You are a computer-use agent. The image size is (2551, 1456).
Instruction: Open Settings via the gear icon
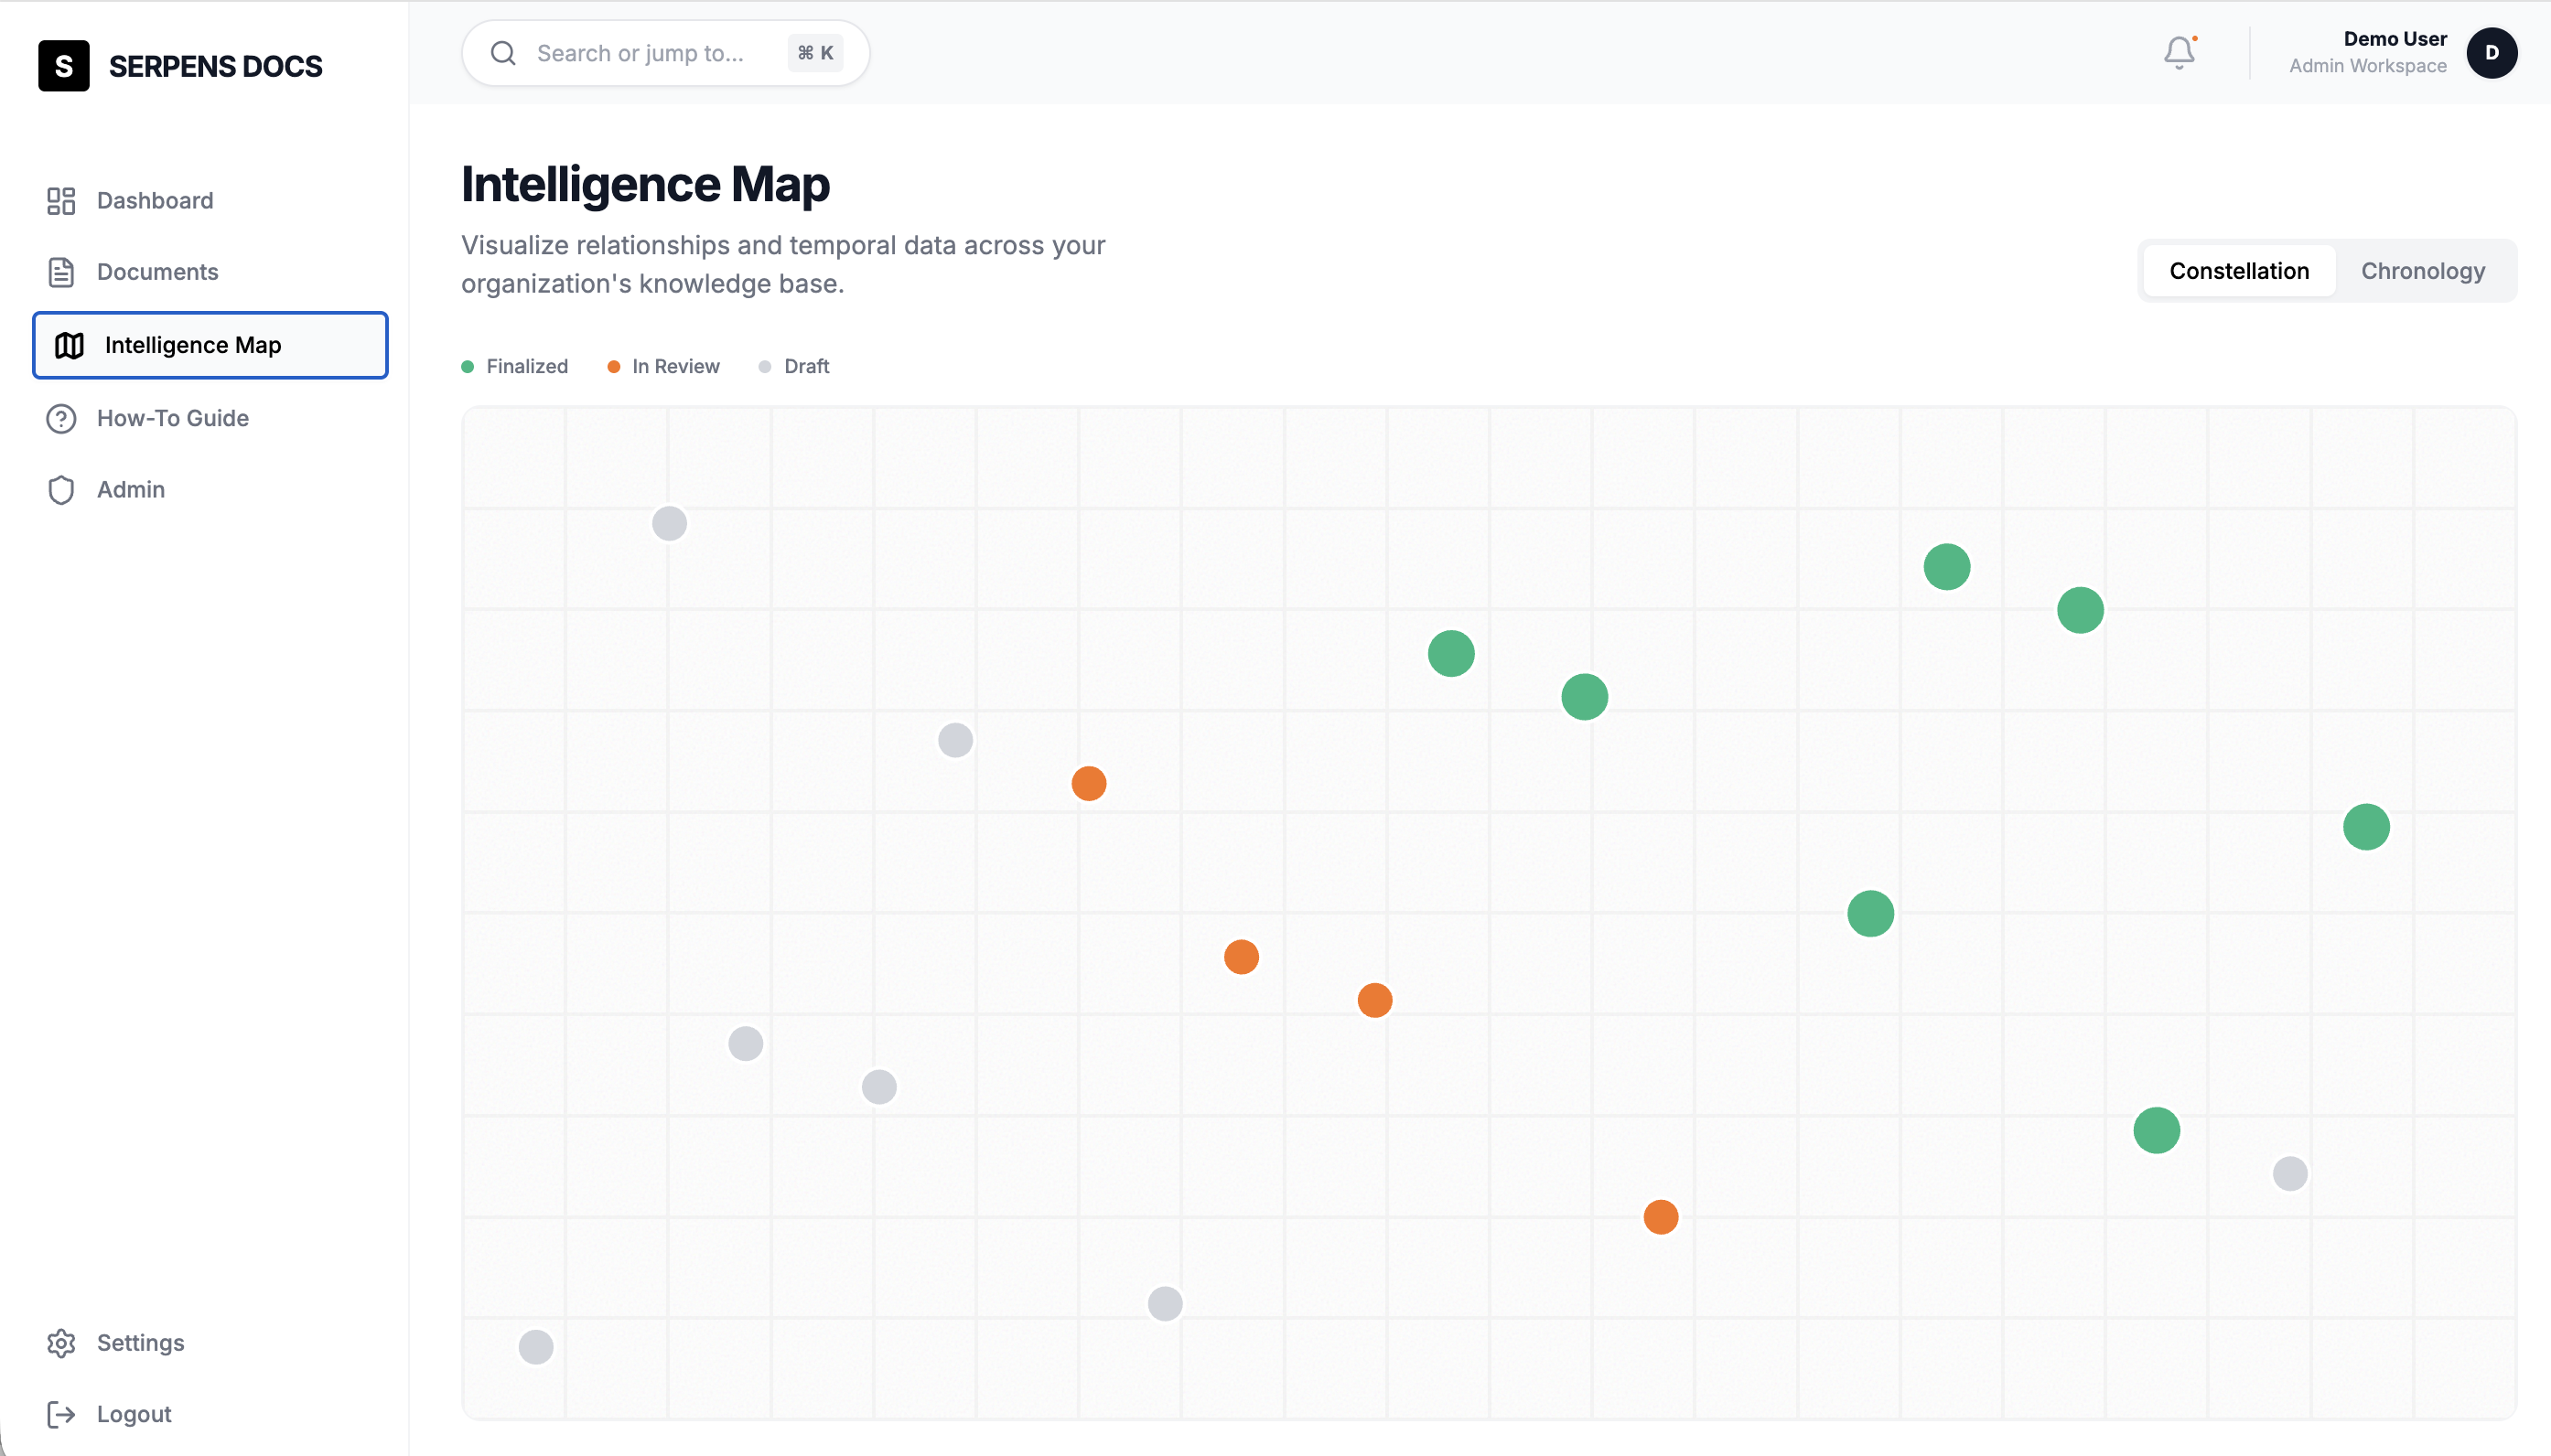point(61,1343)
